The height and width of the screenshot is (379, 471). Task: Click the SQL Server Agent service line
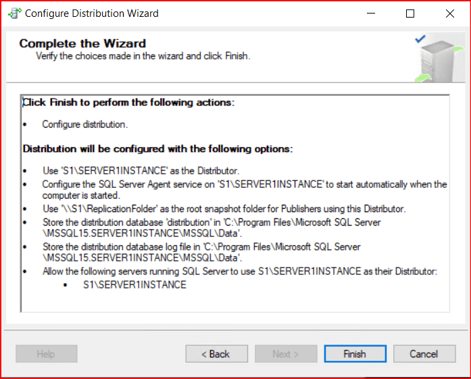click(243, 184)
